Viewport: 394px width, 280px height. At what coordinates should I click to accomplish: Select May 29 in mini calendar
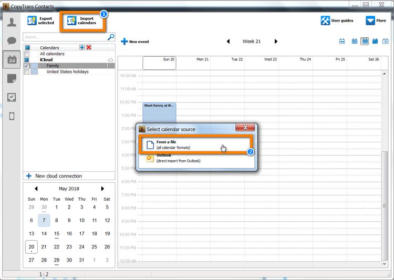pos(57,260)
